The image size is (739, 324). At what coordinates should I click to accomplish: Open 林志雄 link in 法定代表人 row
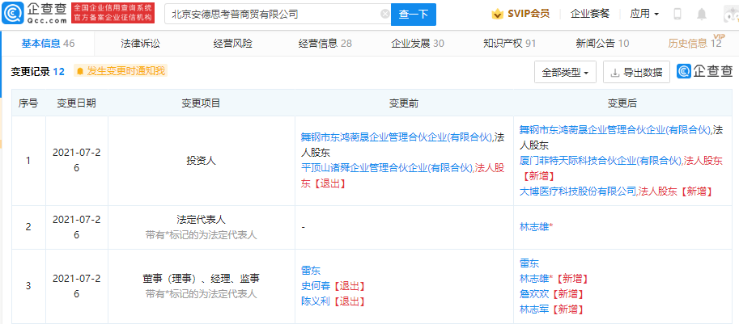click(x=534, y=227)
